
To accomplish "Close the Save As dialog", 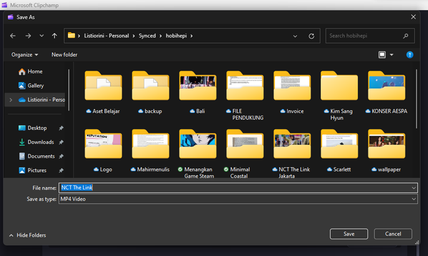I will coord(413,17).
